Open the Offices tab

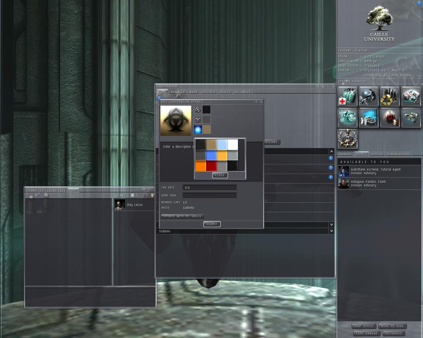[x=377, y=154]
